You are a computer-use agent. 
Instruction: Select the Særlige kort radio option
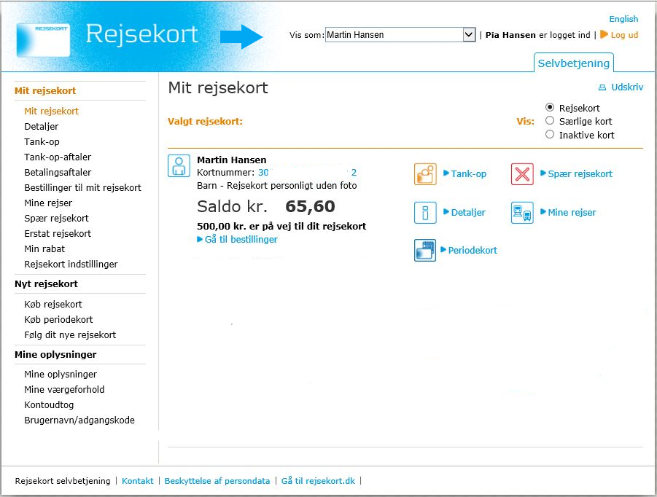pos(551,121)
